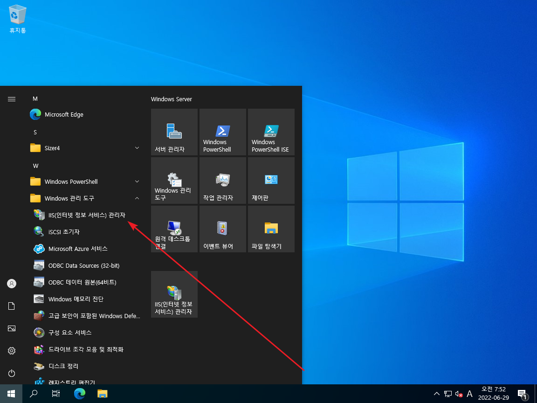537x403 pixels.
Task: Click the Power button icon
Action: pyautogui.click(x=12, y=373)
